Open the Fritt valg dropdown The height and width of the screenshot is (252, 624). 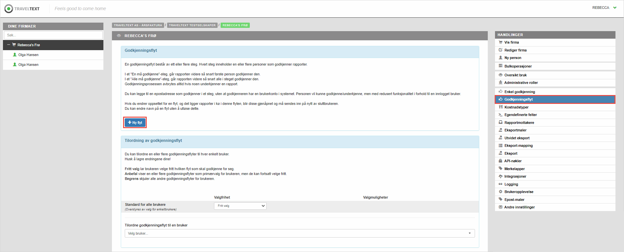[x=240, y=206]
